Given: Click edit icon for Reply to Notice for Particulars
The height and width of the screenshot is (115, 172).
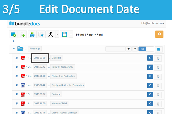Looking at the screenshot, I should coord(158,86).
